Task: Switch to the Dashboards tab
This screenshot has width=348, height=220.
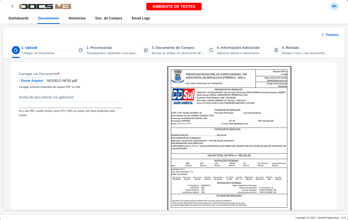Action: tap(18, 18)
